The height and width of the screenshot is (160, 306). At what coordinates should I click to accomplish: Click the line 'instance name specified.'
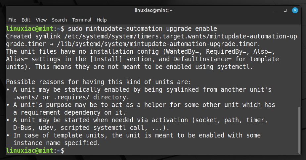[x=57, y=143]
